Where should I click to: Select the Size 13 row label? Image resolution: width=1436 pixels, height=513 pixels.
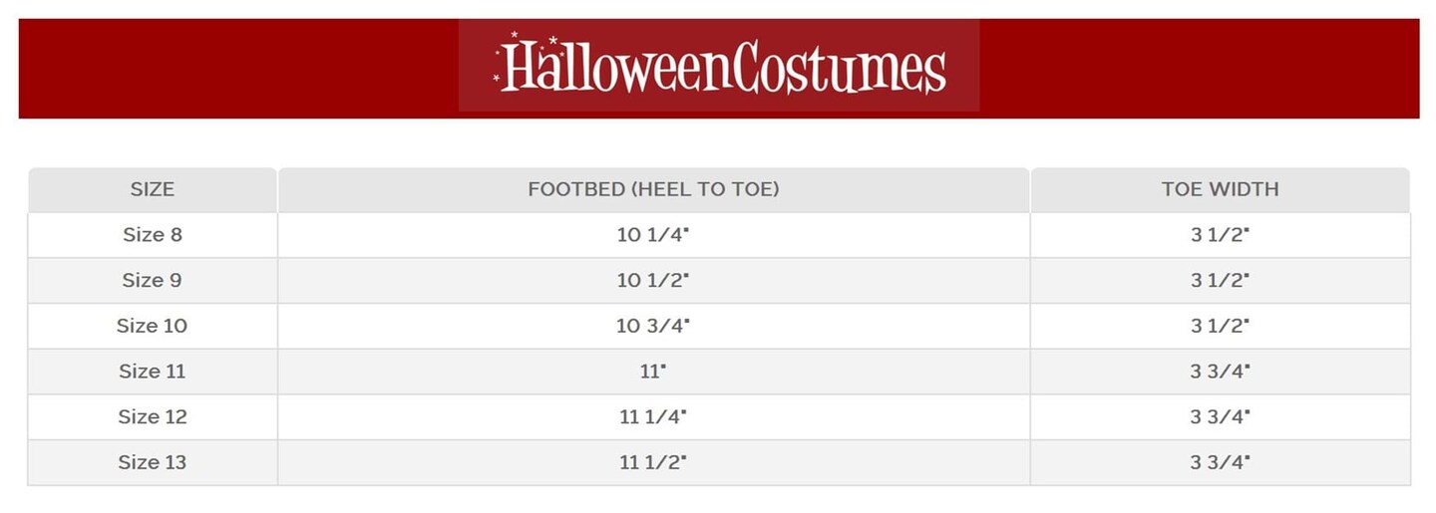153,462
